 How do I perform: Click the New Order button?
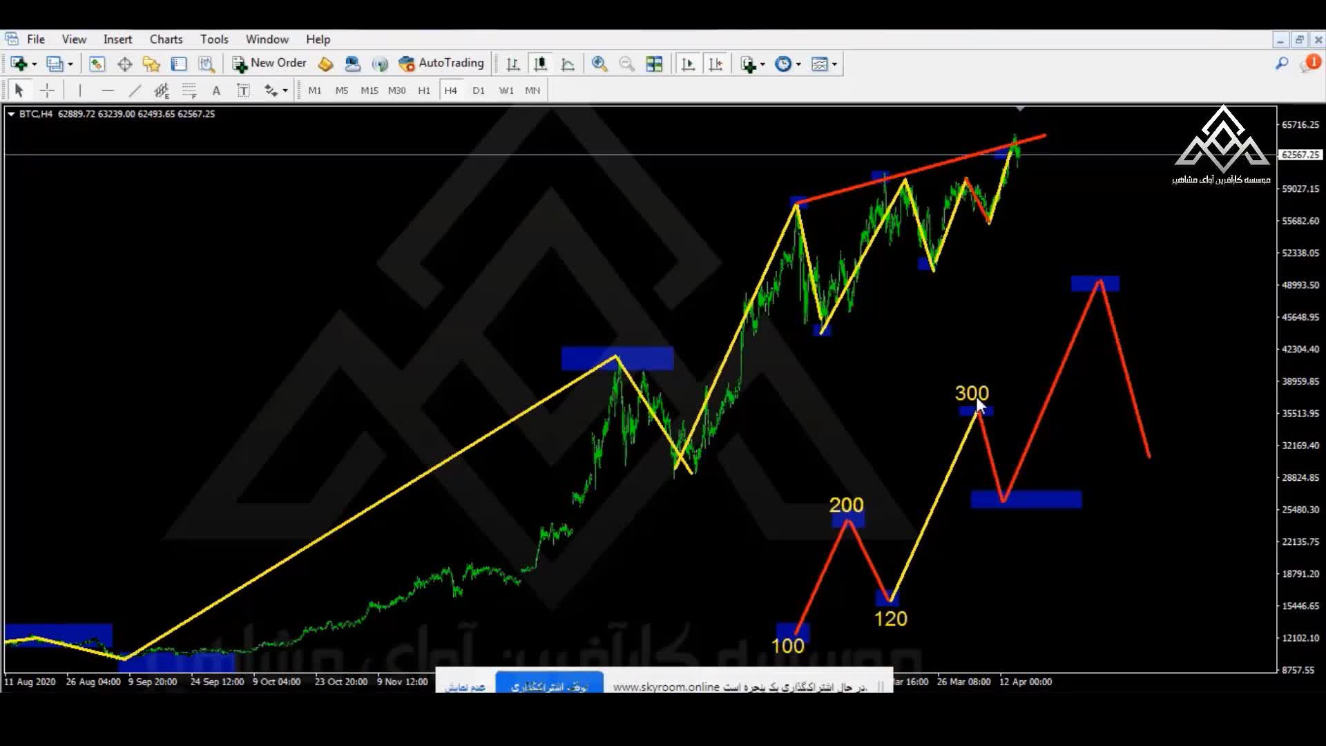tap(269, 64)
